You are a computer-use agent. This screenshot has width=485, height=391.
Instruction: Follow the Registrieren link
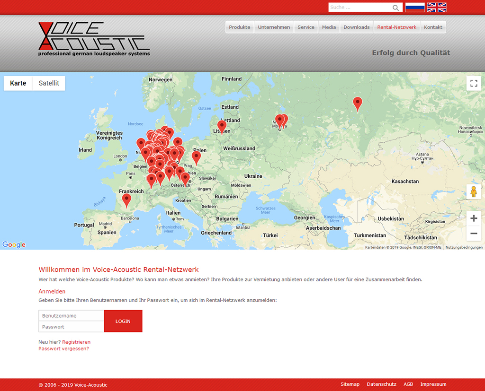76,342
